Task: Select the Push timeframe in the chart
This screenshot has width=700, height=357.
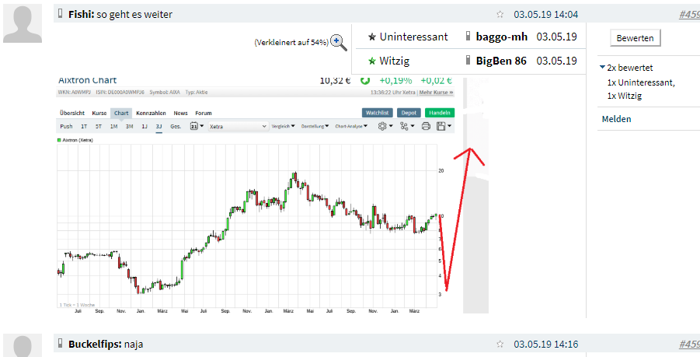Action: coord(66,127)
